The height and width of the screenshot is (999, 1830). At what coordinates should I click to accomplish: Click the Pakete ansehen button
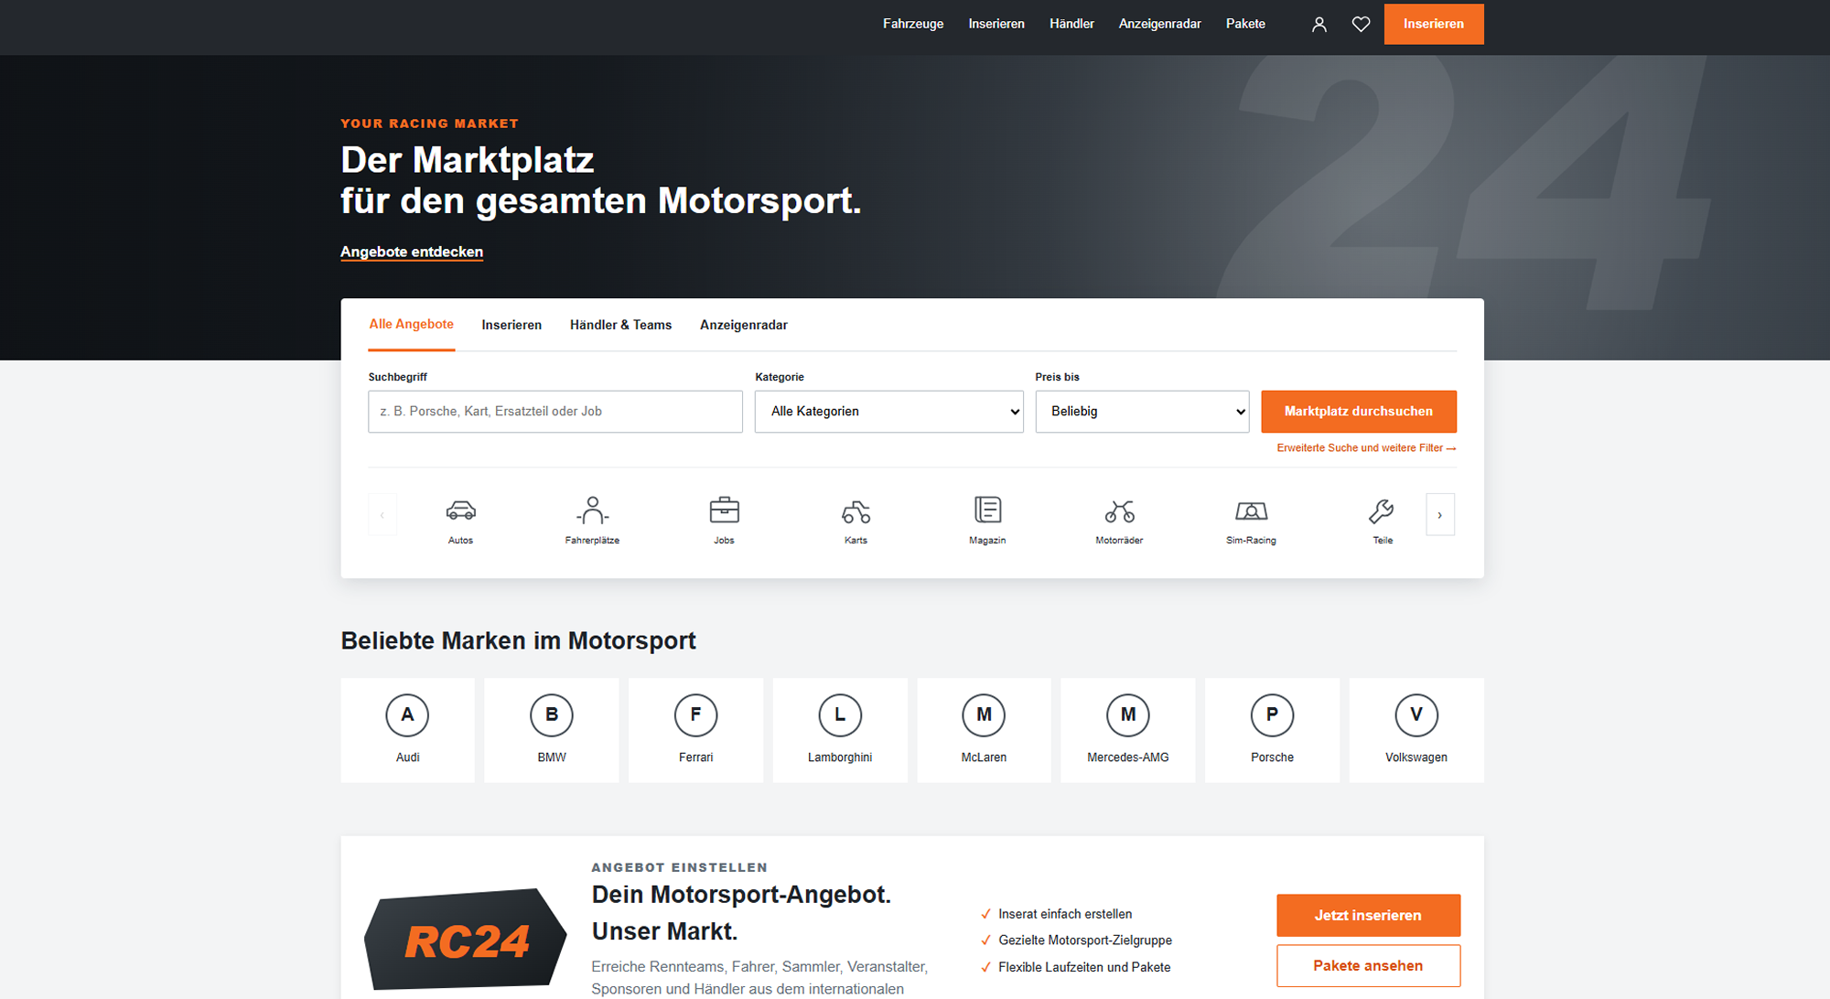1368,965
